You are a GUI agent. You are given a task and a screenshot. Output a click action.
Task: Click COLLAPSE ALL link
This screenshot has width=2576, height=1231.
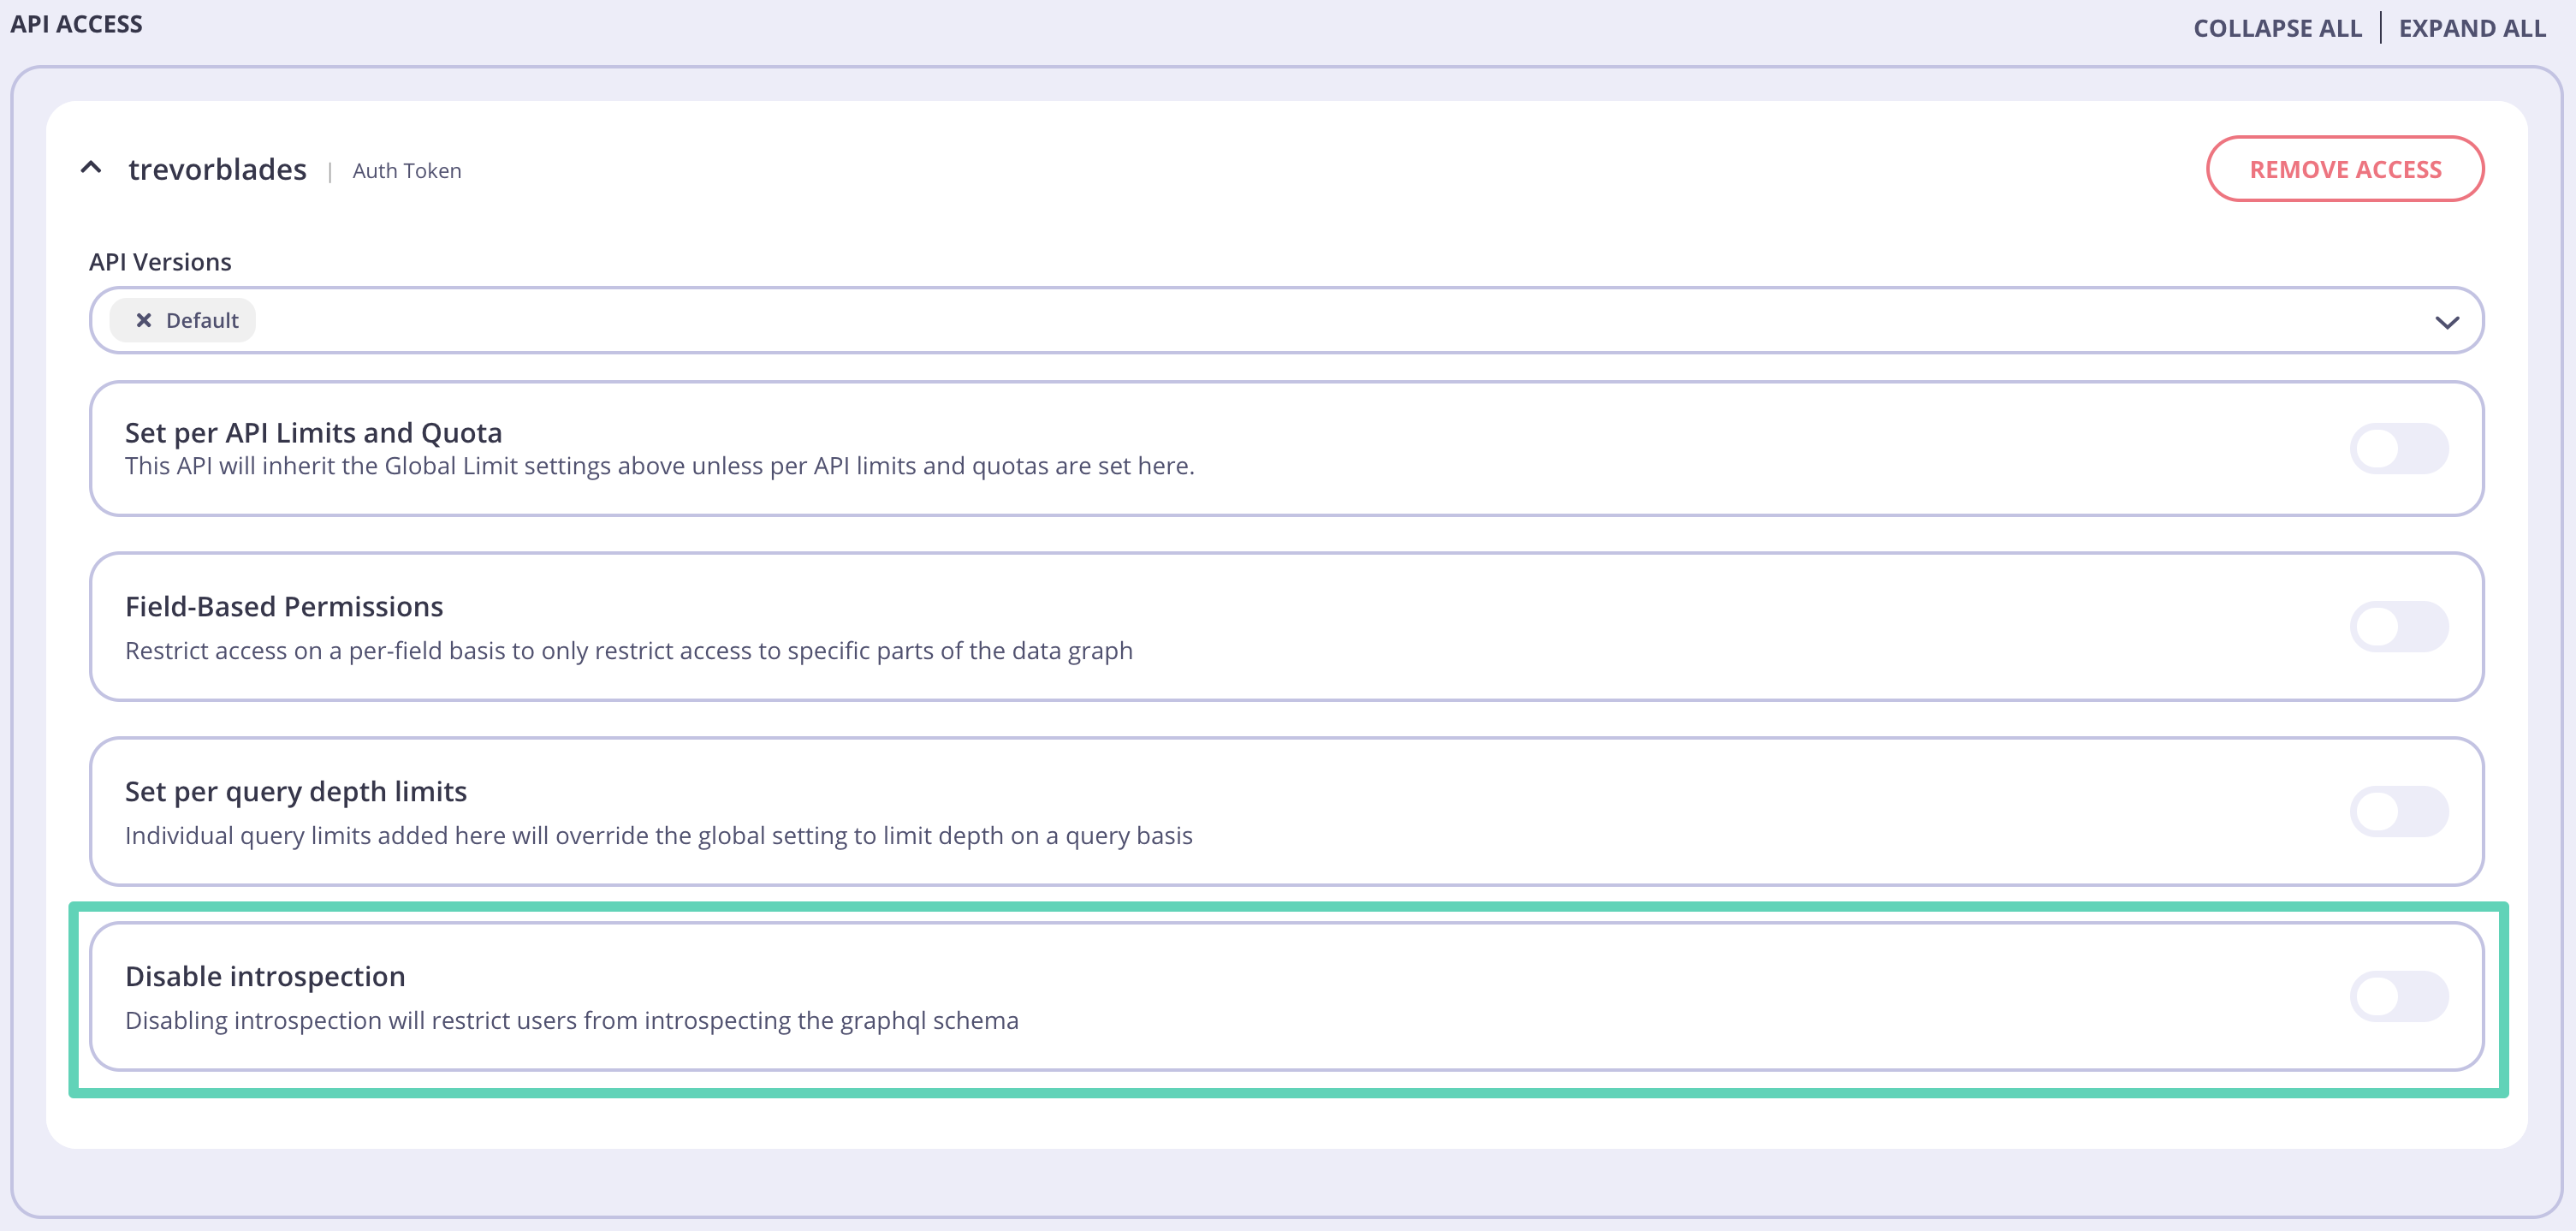coord(2277,28)
